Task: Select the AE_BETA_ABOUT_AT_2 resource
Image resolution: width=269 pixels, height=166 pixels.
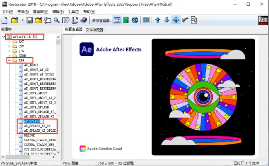Action: coord(40,98)
